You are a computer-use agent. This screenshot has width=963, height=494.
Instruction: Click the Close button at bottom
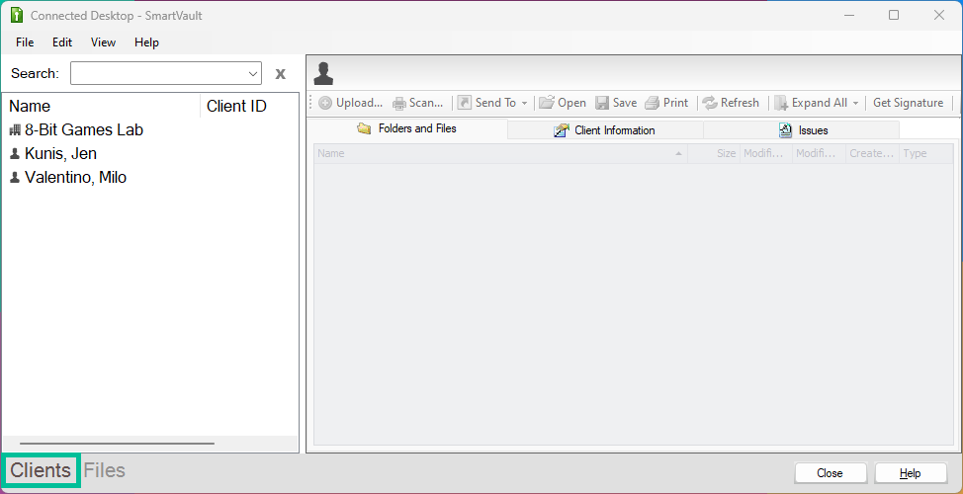830,473
